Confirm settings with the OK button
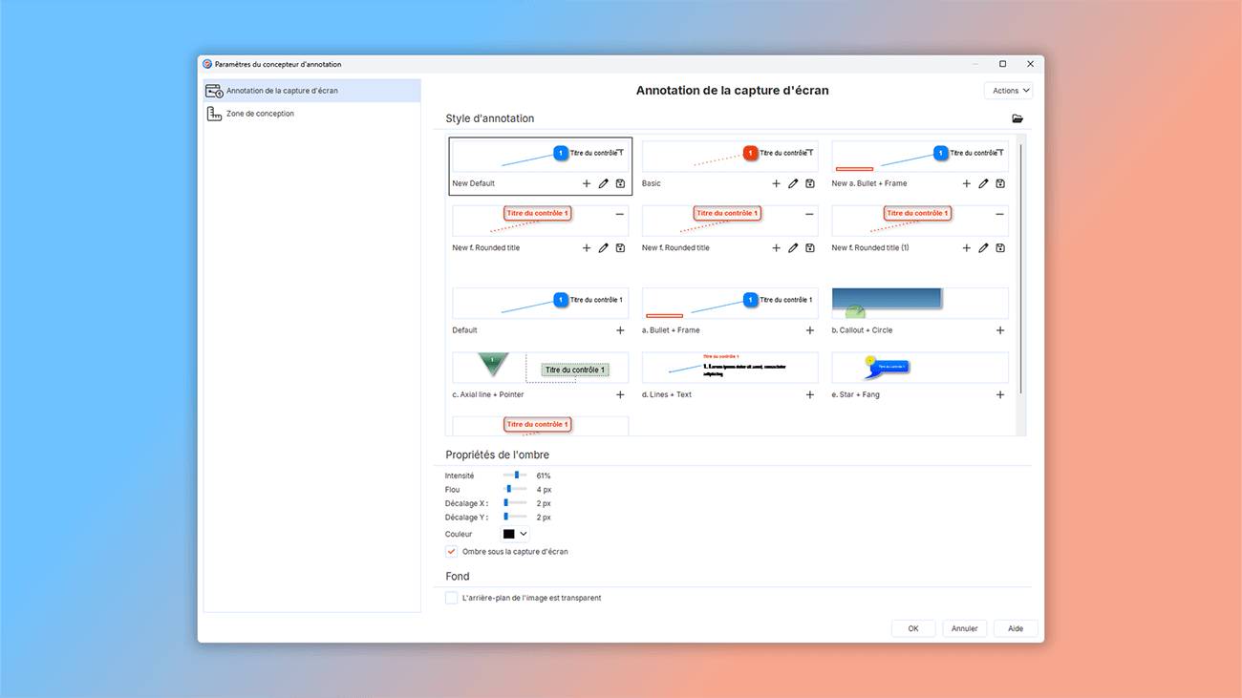1242x698 pixels. (x=912, y=627)
